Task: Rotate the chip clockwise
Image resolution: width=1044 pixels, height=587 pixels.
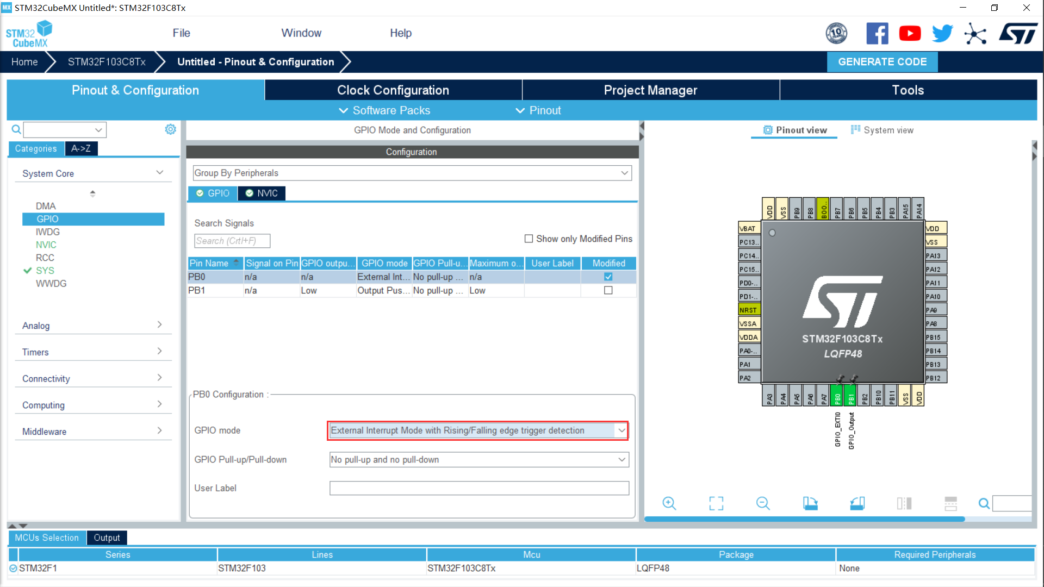Action: pos(810,503)
